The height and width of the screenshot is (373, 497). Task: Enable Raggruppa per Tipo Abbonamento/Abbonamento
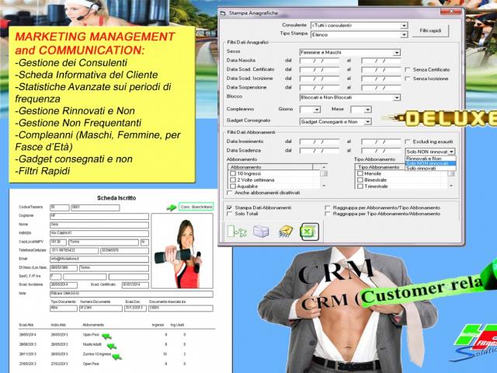point(328,214)
